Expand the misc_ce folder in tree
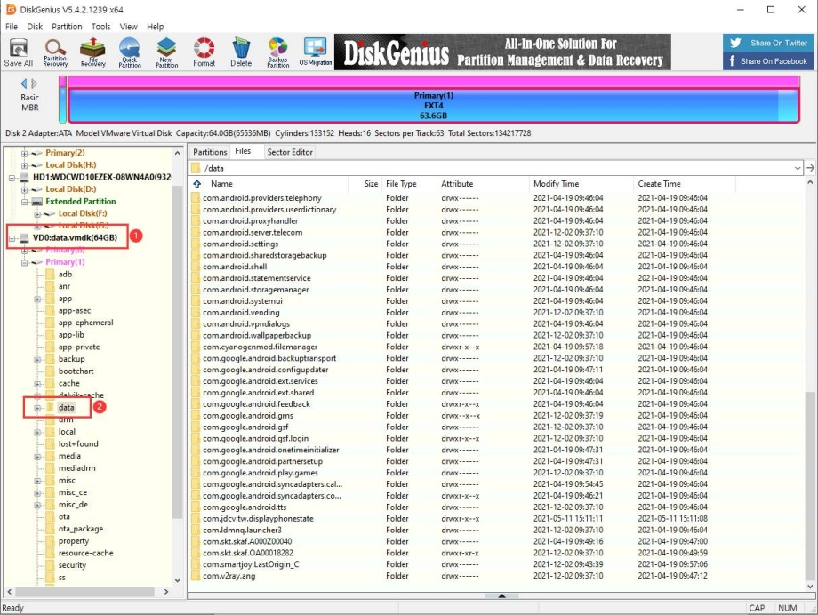818x615 pixels. [37, 493]
